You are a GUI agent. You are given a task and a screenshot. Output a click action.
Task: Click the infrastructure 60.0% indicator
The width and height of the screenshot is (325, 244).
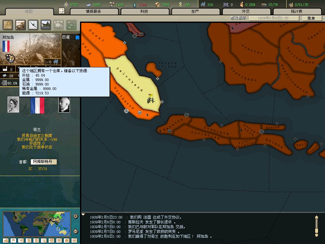pyautogui.click(x=10, y=83)
